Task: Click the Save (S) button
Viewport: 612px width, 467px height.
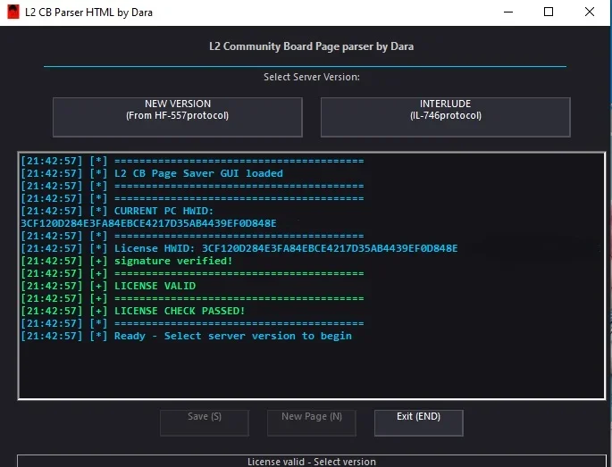Action: [x=205, y=422]
